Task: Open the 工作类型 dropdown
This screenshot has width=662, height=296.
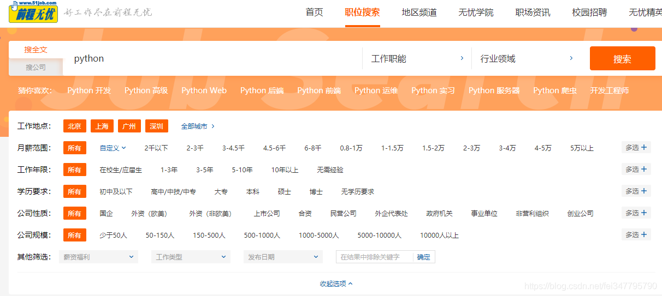Action: [191, 257]
